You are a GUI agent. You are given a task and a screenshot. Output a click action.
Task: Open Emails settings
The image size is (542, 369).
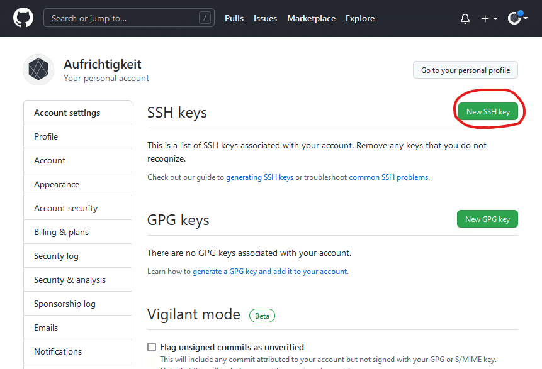pos(78,328)
